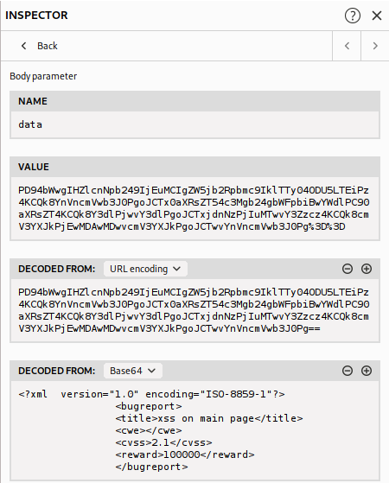Add decode step after Base64
Screen dimensions: 389x483
point(367,371)
